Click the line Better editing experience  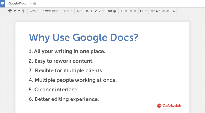coord(64,99)
